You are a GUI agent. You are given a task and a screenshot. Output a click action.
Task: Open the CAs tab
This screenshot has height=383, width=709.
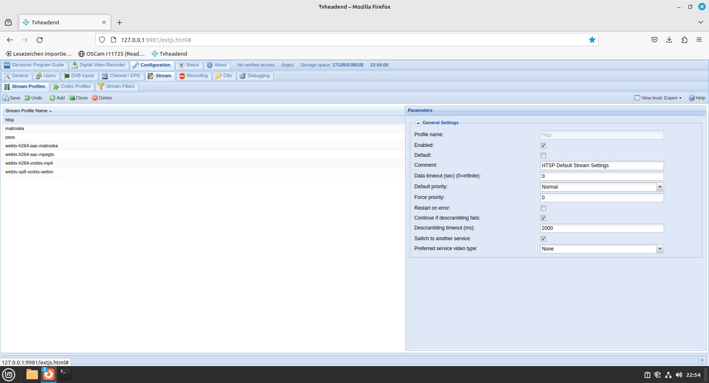pyautogui.click(x=224, y=76)
